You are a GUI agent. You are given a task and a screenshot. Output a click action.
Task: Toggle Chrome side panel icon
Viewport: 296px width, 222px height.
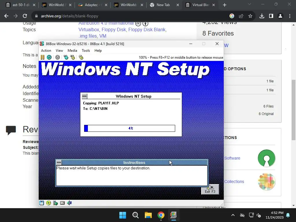tap(271, 16)
